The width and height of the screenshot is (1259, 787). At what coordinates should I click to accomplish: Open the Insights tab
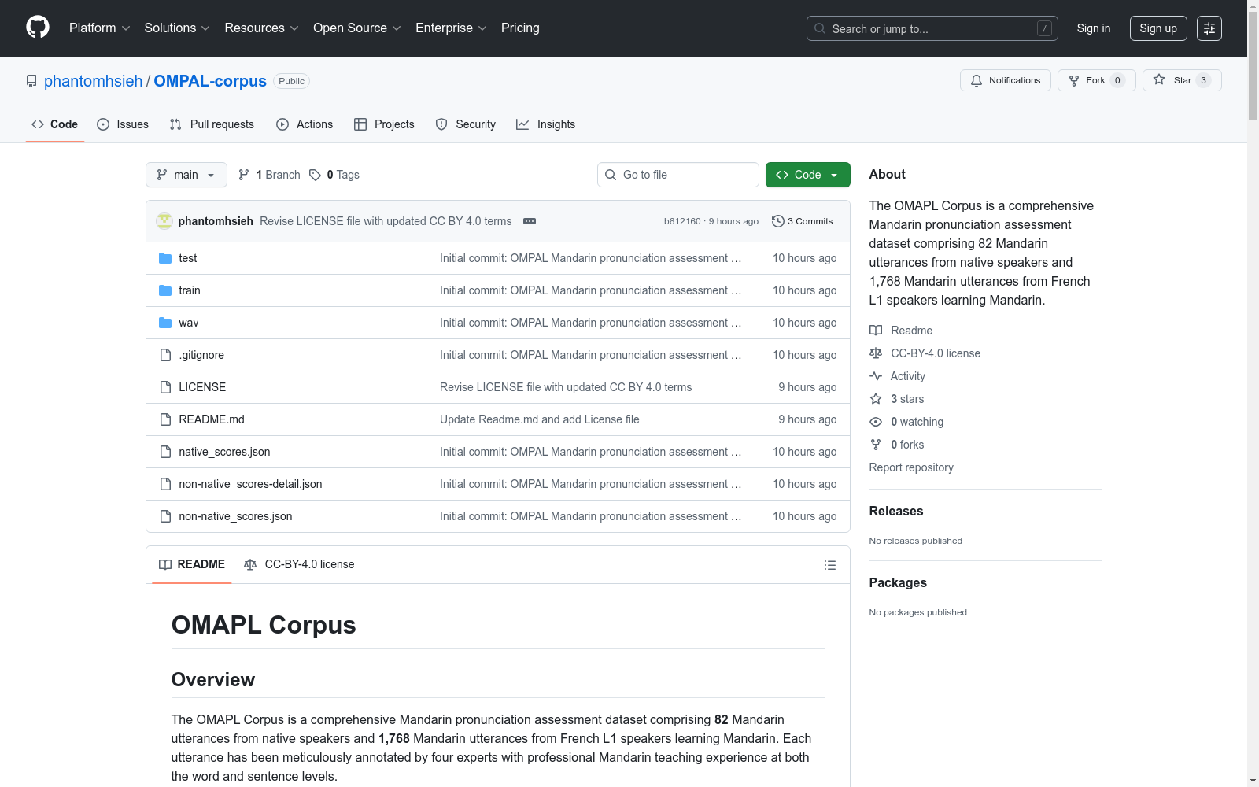pos(546,124)
